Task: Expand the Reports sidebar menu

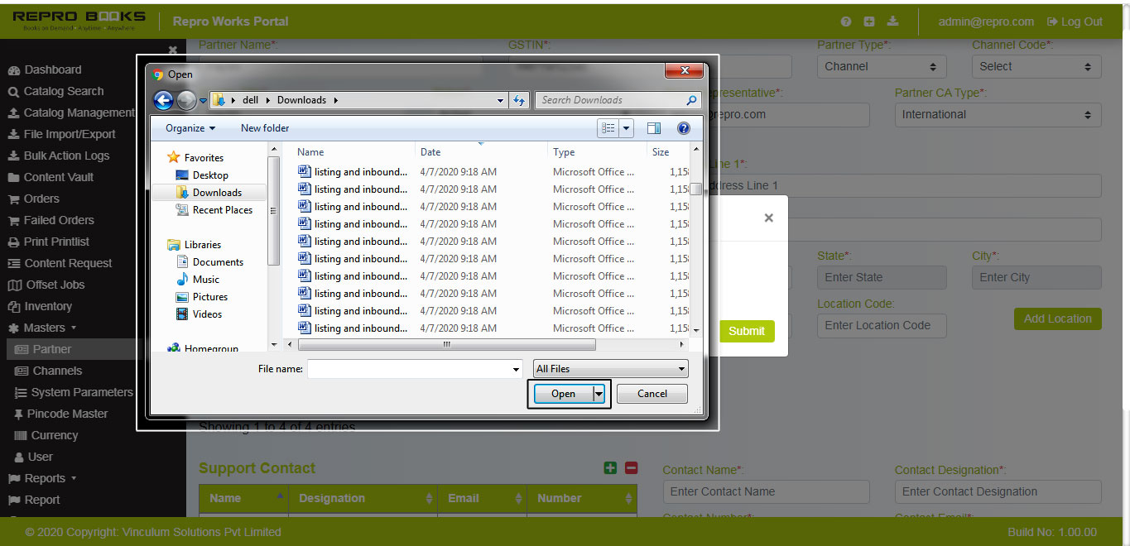Action: pos(41,478)
